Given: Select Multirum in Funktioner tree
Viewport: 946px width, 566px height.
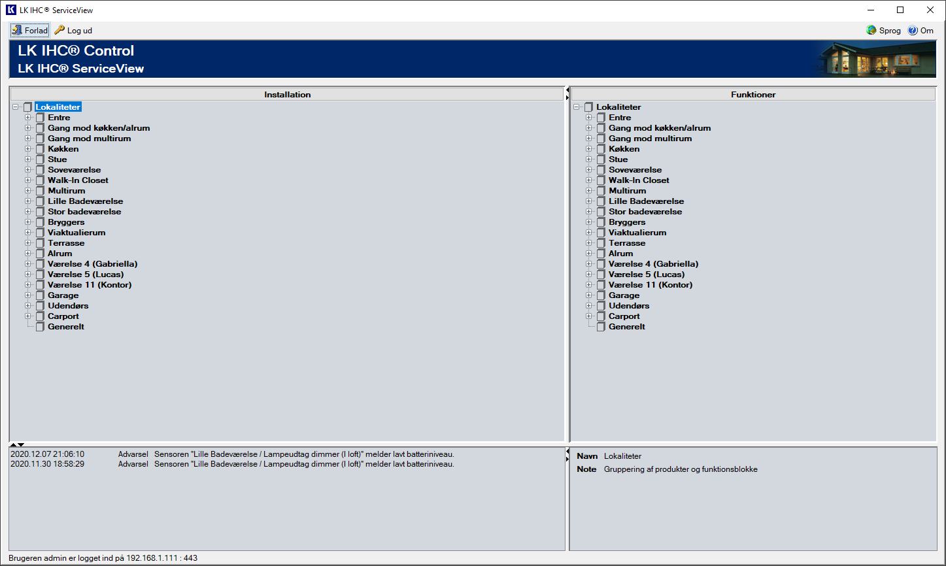Looking at the screenshot, I should 627,191.
